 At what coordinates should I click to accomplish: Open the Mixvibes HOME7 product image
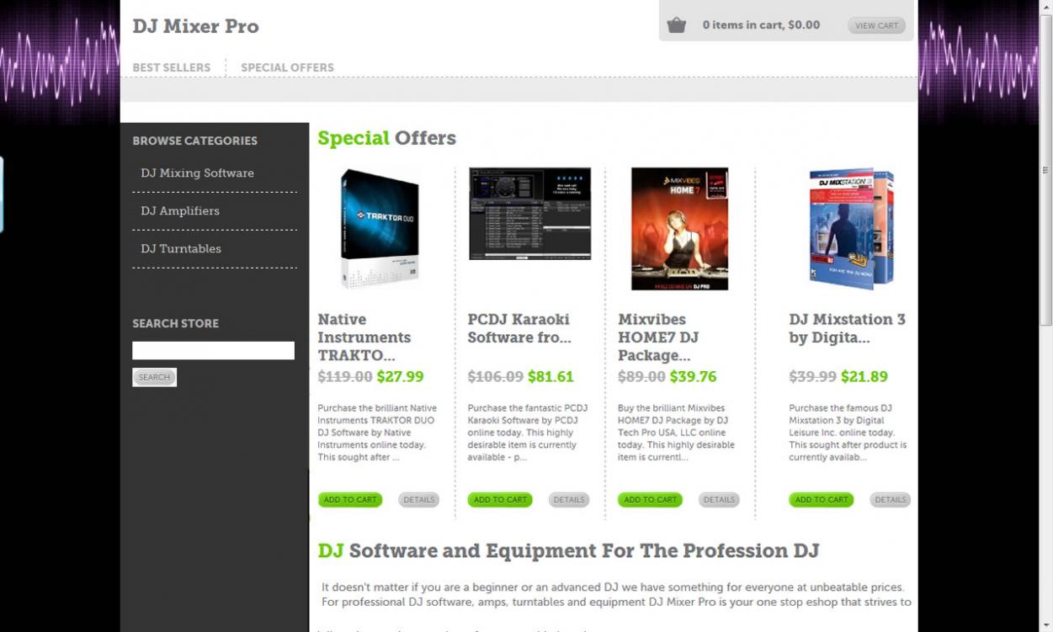(x=679, y=229)
